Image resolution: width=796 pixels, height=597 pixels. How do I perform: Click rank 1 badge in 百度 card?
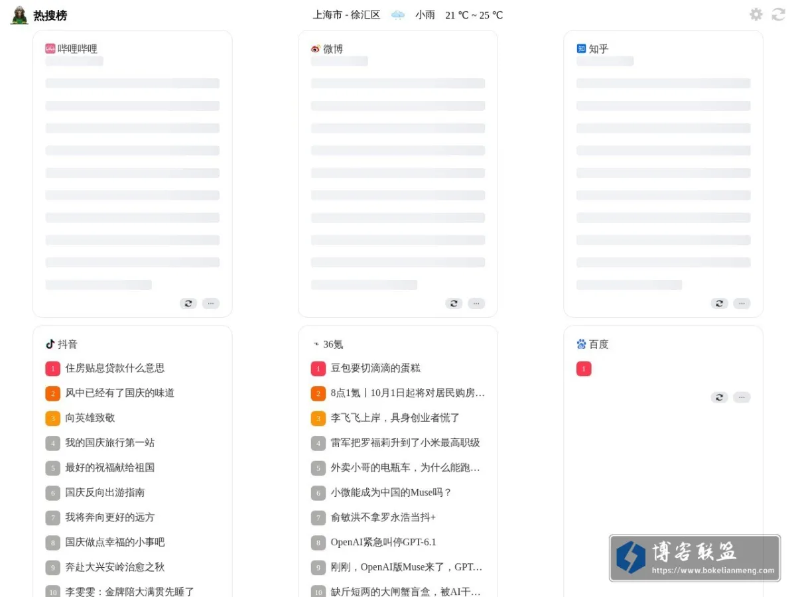click(584, 369)
